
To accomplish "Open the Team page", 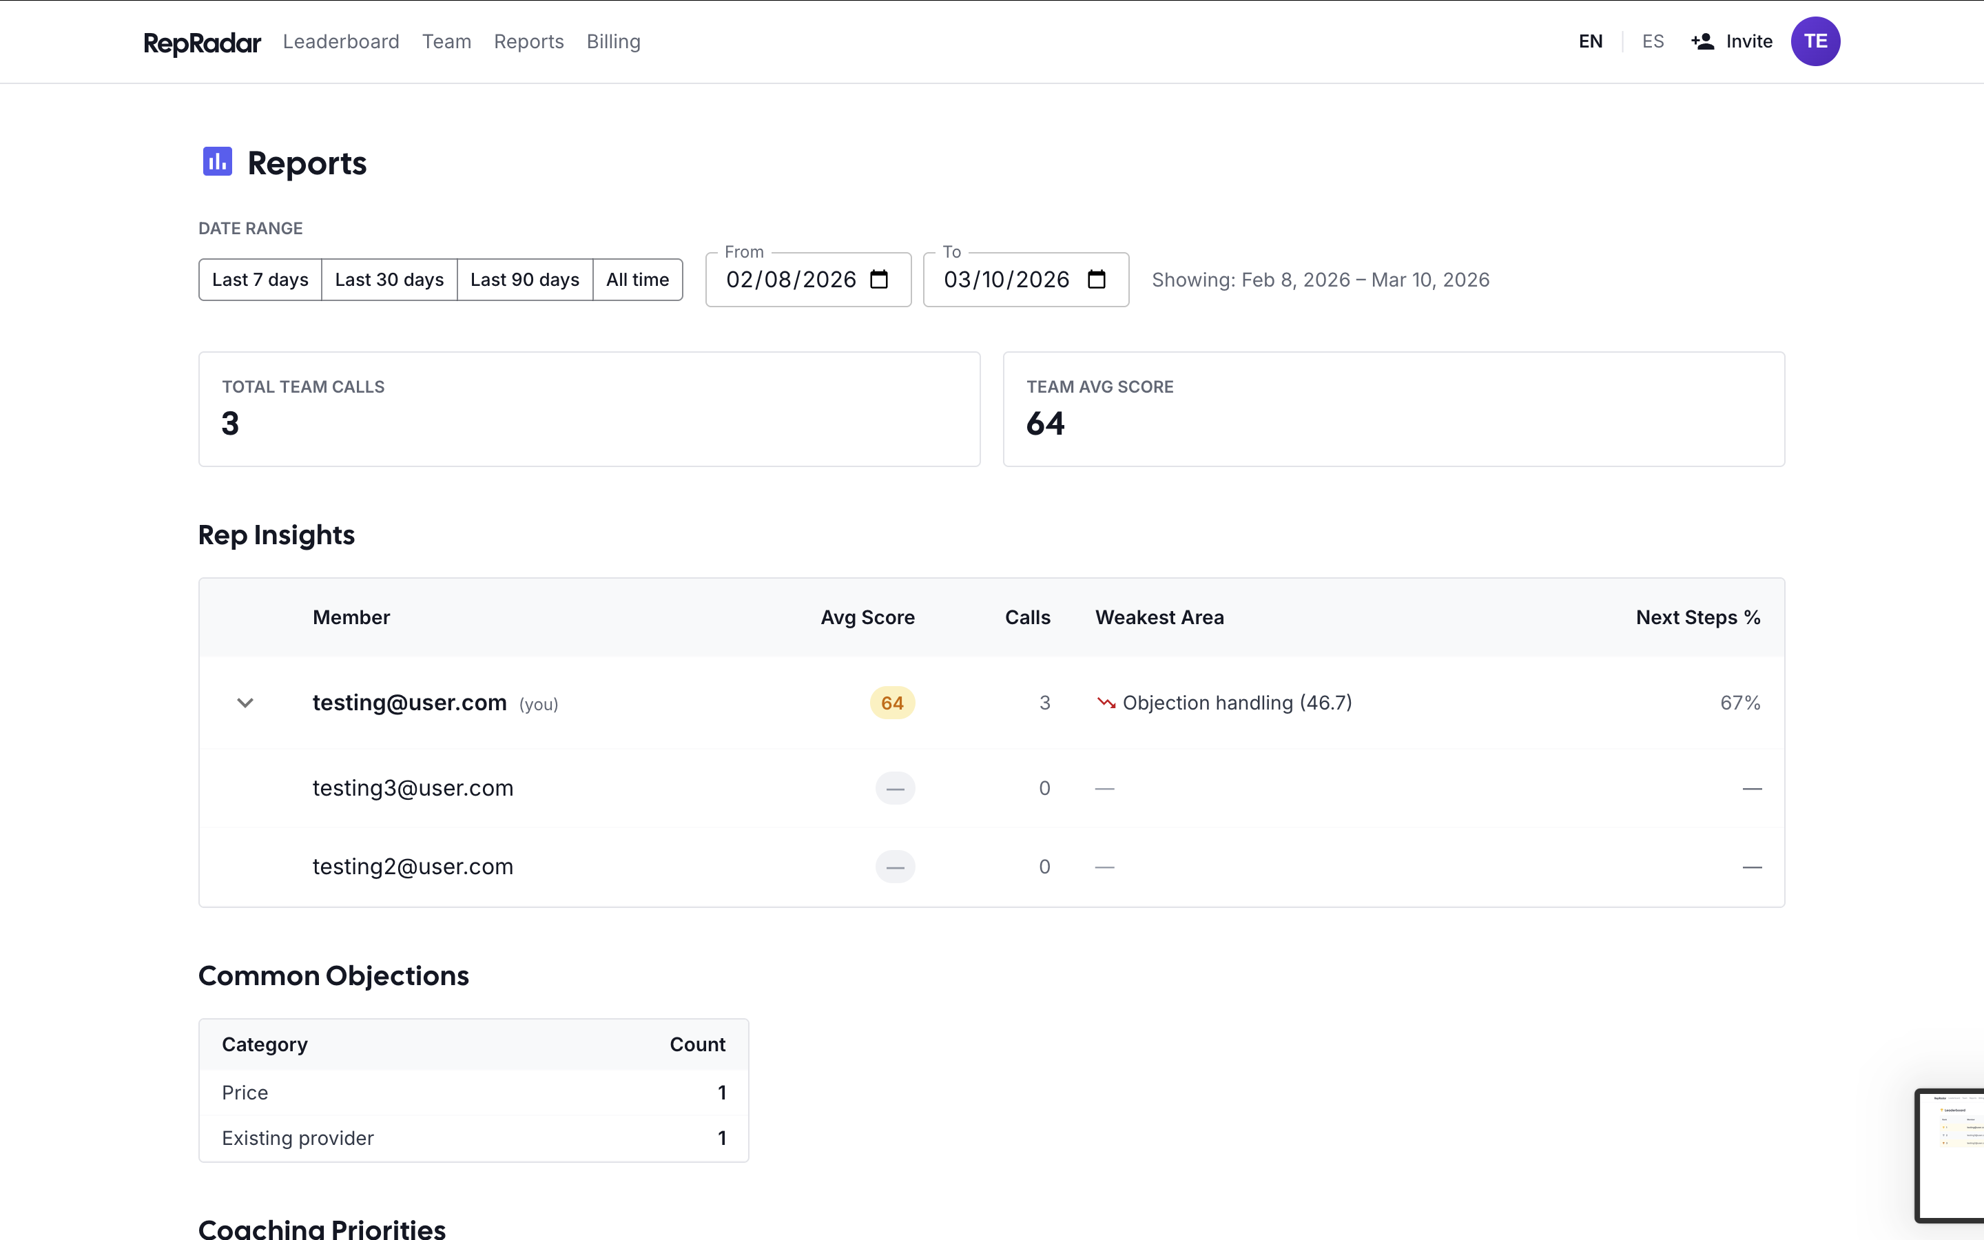I will coord(447,42).
